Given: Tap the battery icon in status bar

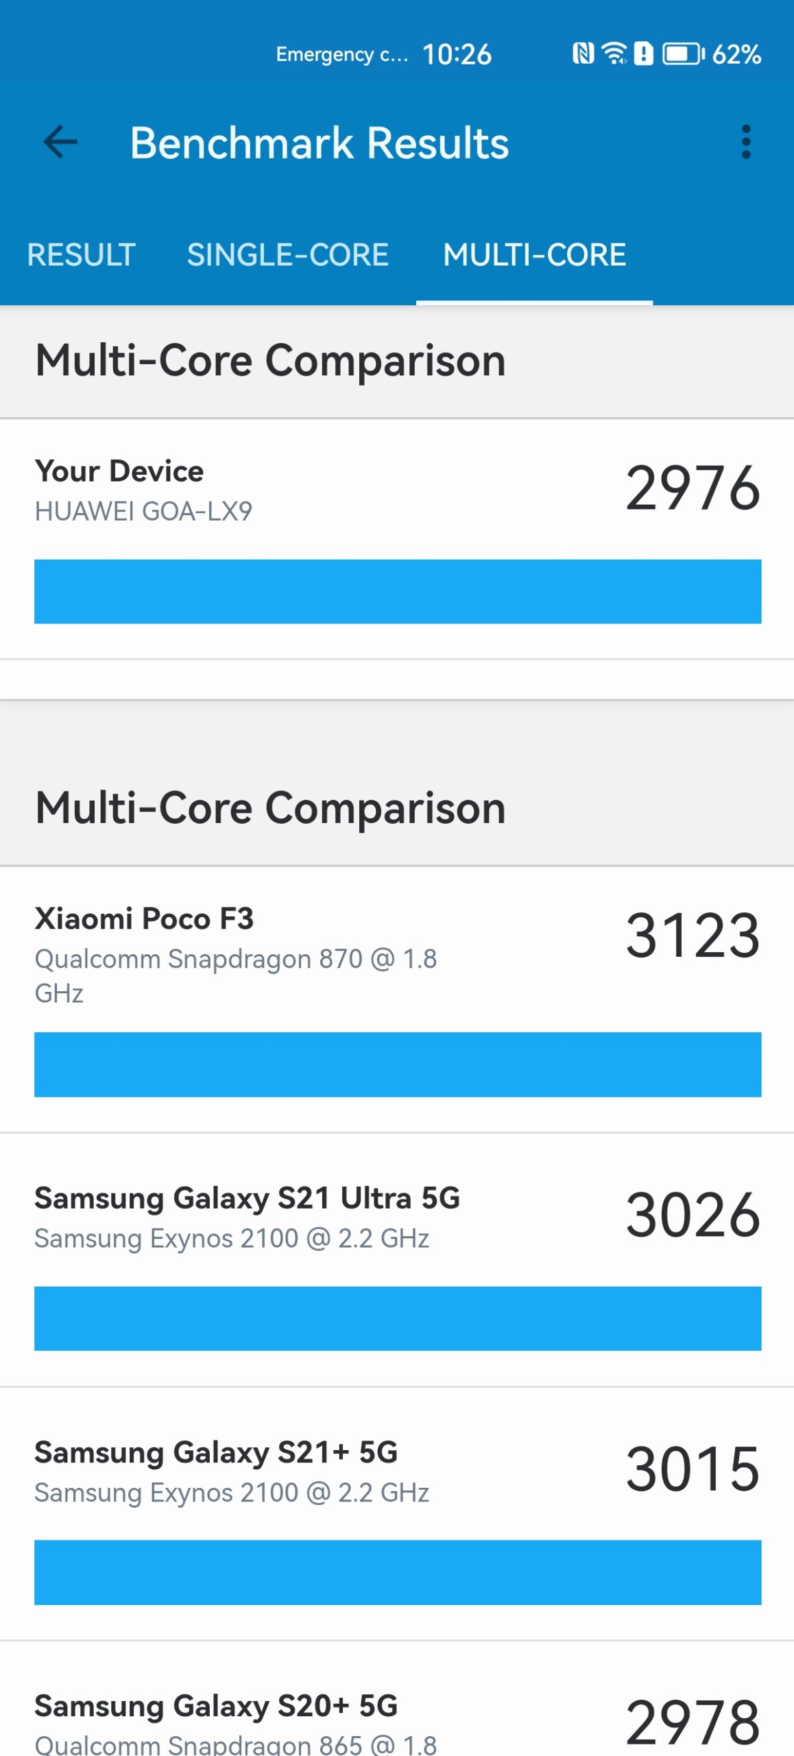Looking at the screenshot, I should (683, 54).
